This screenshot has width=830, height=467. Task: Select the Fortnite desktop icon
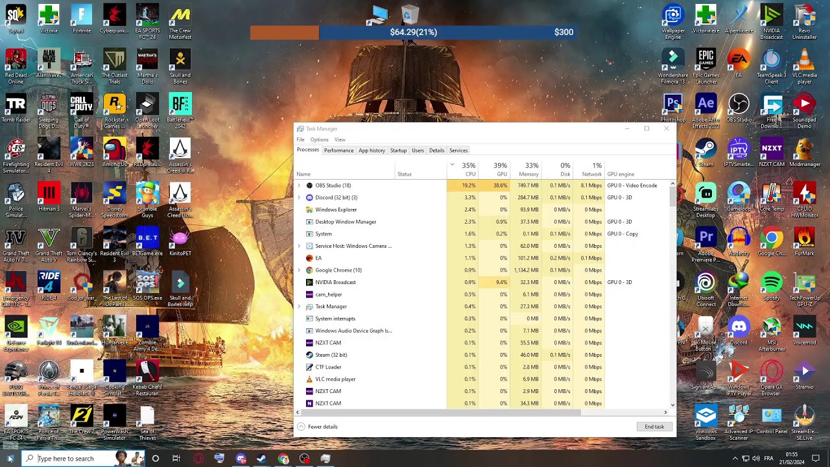click(x=82, y=19)
